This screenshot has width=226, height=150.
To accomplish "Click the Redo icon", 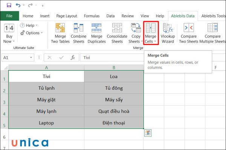I will (x=30, y=5).
